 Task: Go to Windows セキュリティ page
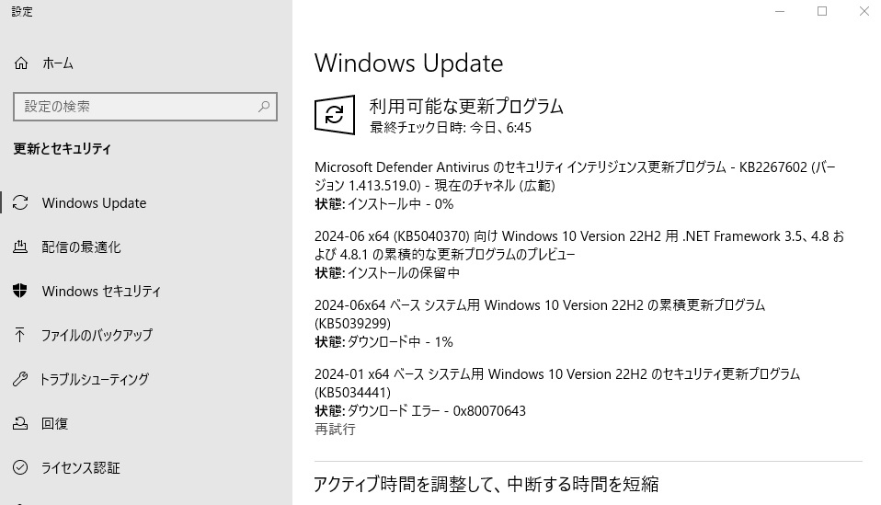click(101, 292)
